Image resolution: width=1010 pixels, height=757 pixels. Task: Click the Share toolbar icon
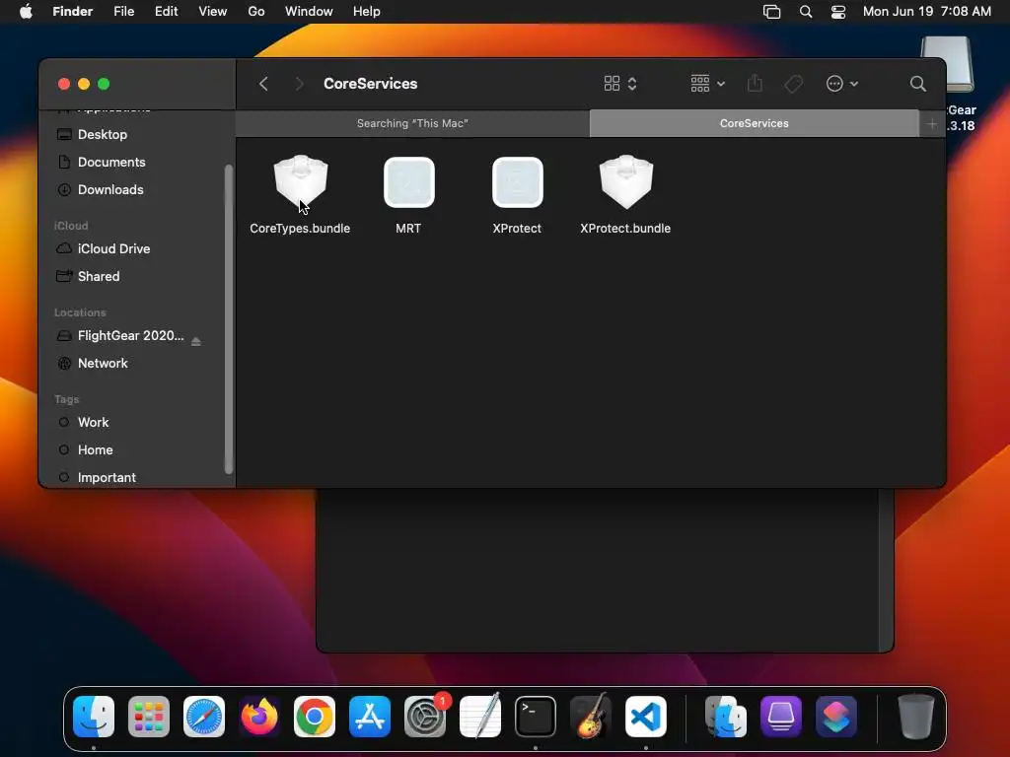point(755,84)
